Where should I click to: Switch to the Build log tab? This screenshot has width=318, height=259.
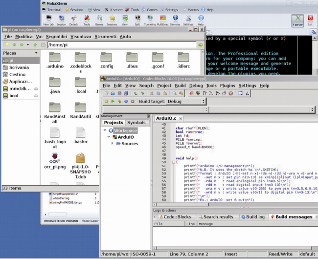pyautogui.click(x=253, y=217)
